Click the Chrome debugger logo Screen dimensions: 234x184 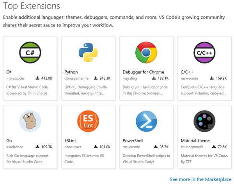(x=146, y=53)
